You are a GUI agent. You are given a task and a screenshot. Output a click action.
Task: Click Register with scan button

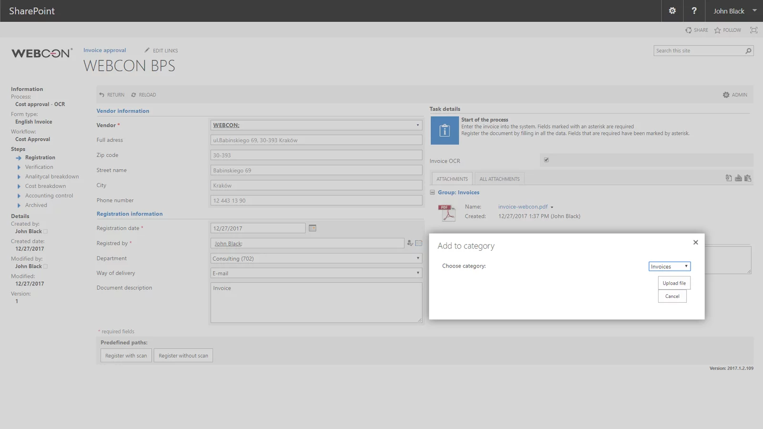tap(126, 356)
